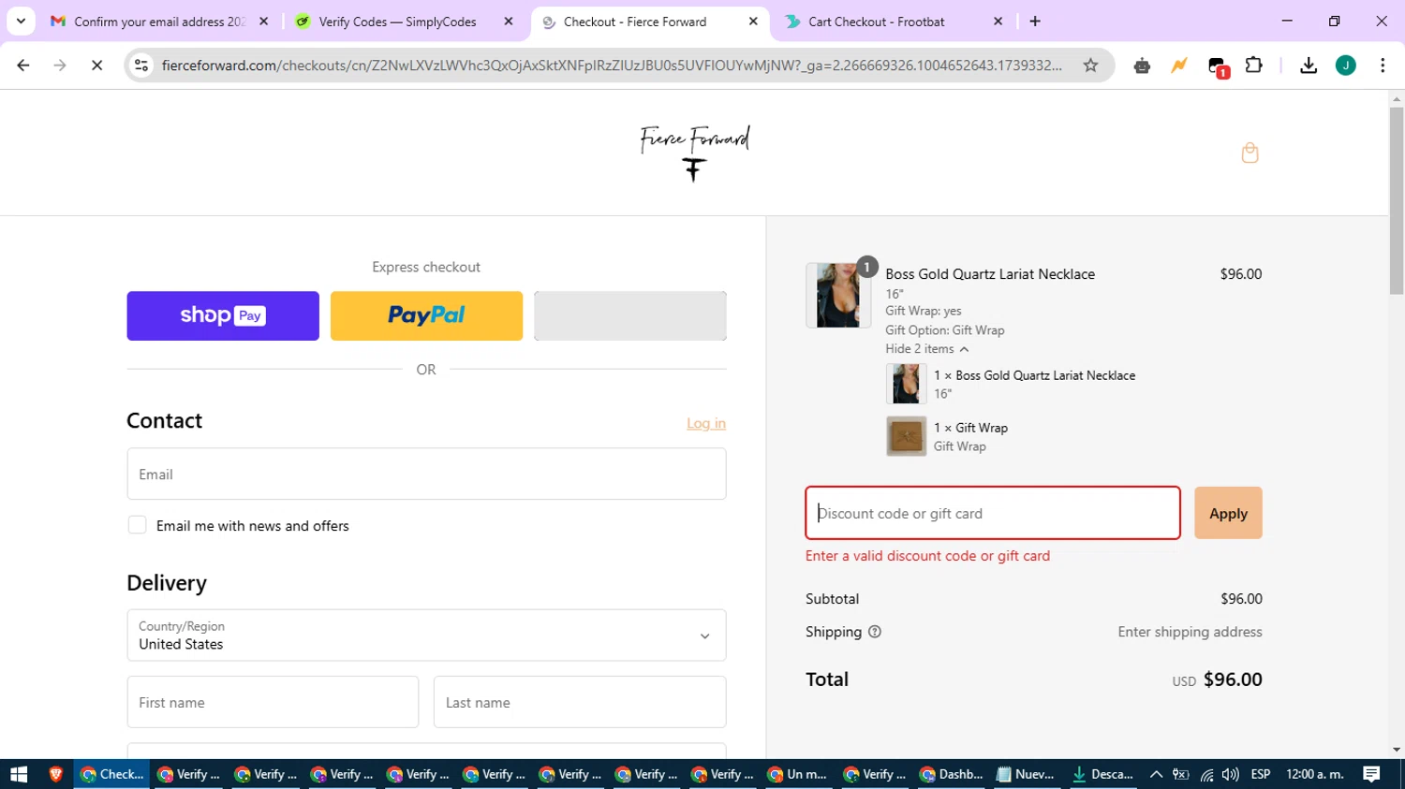Open the Un m... Chrome taskbar window

click(x=798, y=774)
